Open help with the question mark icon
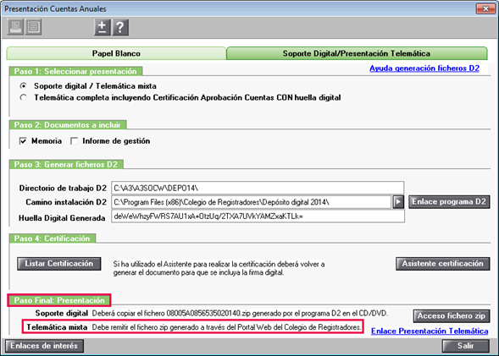This screenshot has width=499, height=356. [x=120, y=27]
